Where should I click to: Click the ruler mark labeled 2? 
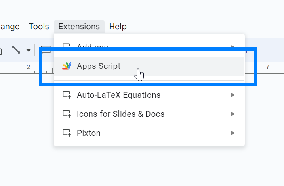pos(28,67)
